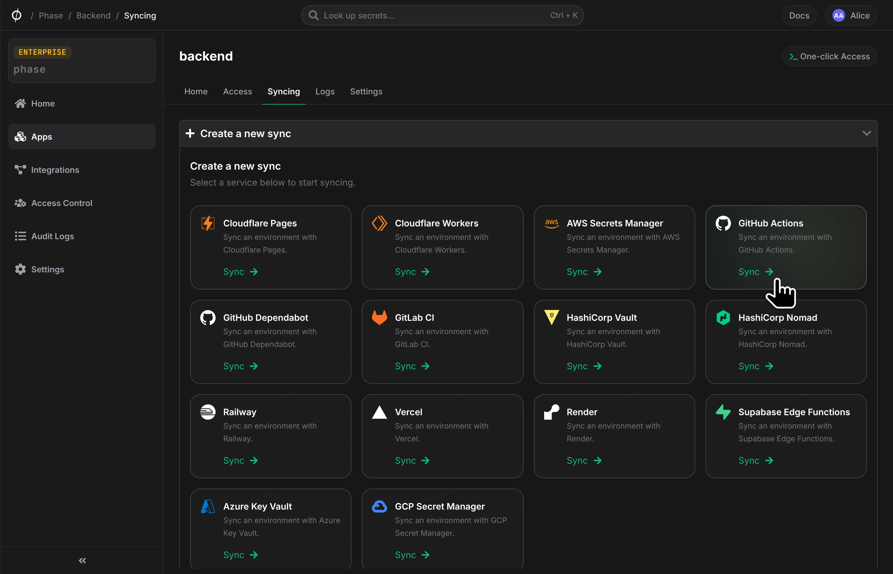This screenshot has width=893, height=574.
Task: Click the Railway logo icon
Action: [208, 412]
